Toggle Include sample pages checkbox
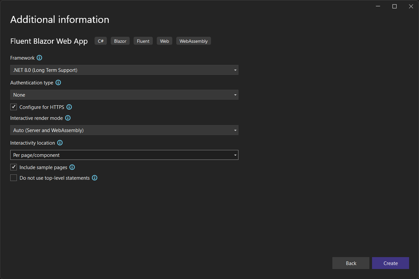 13,167
